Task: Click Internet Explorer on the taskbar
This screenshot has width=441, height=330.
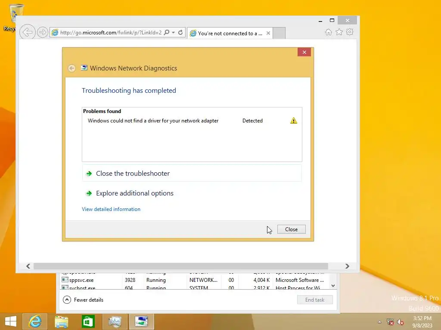Action: (x=35, y=321)
